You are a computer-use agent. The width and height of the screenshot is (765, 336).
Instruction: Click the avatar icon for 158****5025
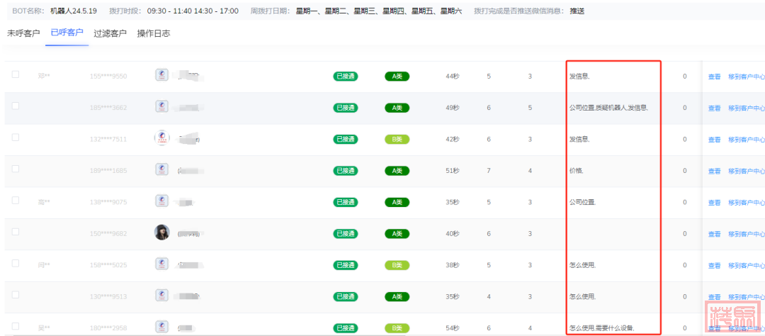pos(161,264)
